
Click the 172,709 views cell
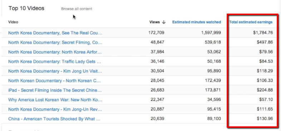[x=156, y=33]
